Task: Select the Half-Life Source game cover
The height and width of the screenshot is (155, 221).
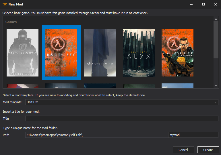Action: coord(177,53)
